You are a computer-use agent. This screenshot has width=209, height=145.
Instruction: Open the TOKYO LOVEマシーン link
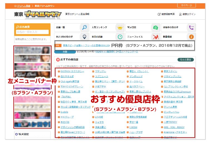click(72, 87)
